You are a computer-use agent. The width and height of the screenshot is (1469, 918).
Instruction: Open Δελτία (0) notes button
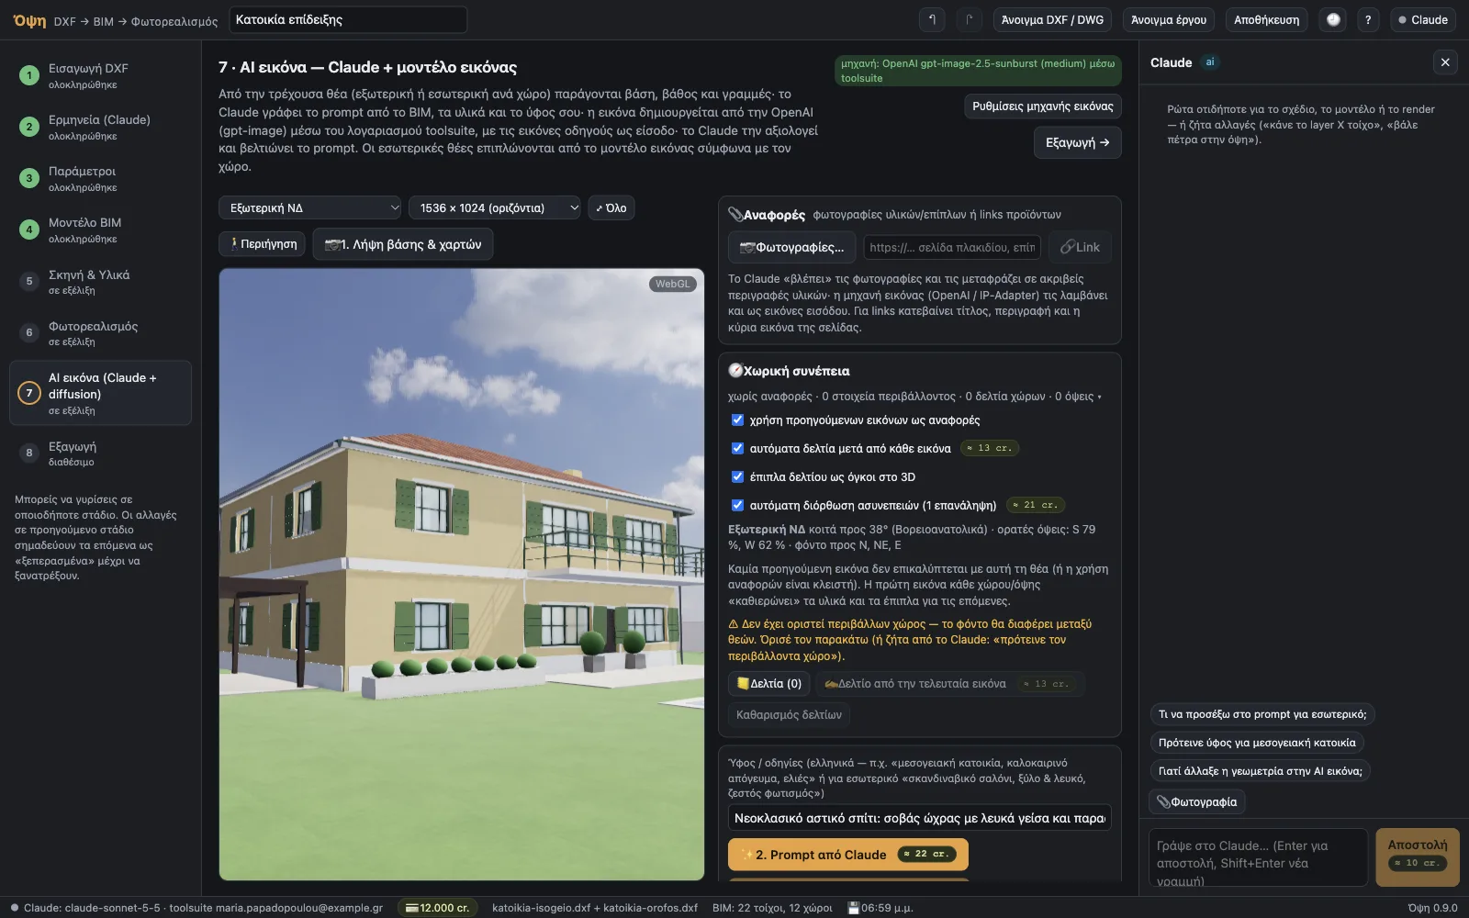tap(769, 683)
